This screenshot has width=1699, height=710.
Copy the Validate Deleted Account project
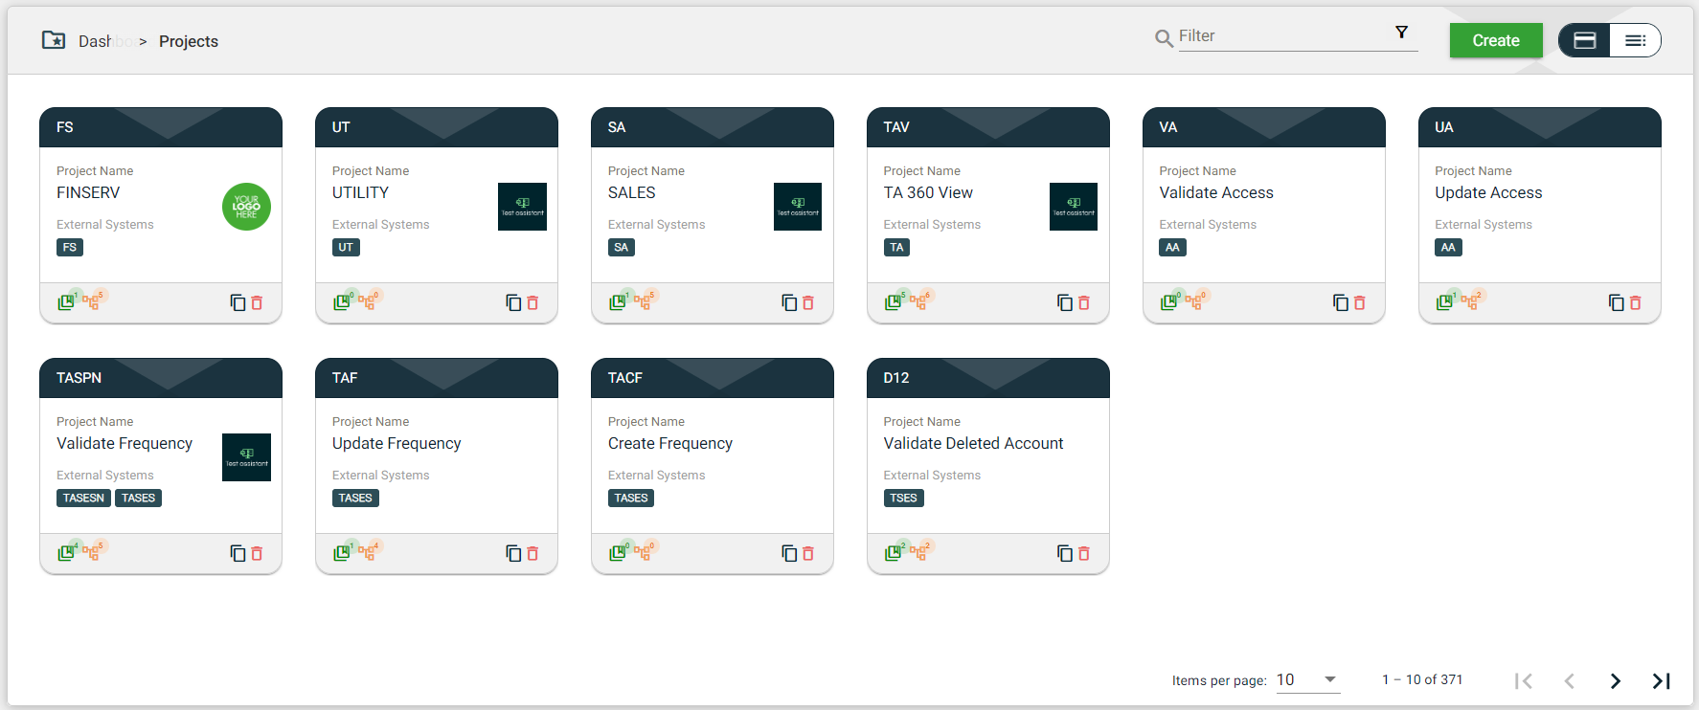click(1065, 553)
